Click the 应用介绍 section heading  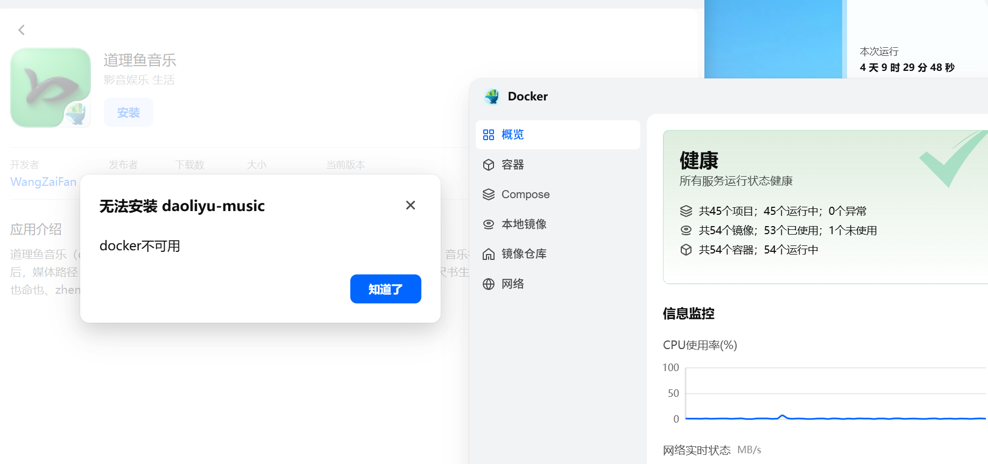[x=36, y=229]
